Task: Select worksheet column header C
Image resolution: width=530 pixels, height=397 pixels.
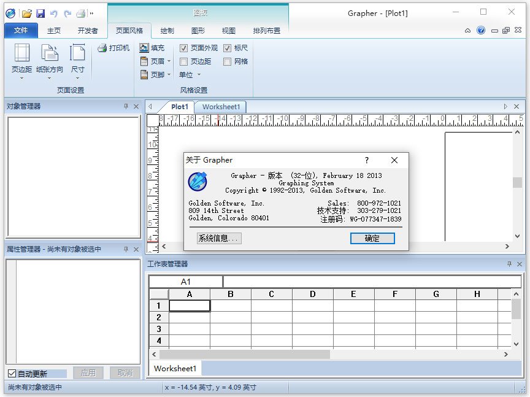Action: click(x=271, y=294)
